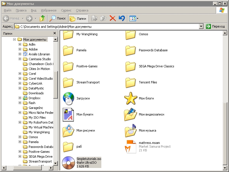Screen dimensions: 229x172
Task: Click folder tree scroll up arrow
Action: pos(56,39)
